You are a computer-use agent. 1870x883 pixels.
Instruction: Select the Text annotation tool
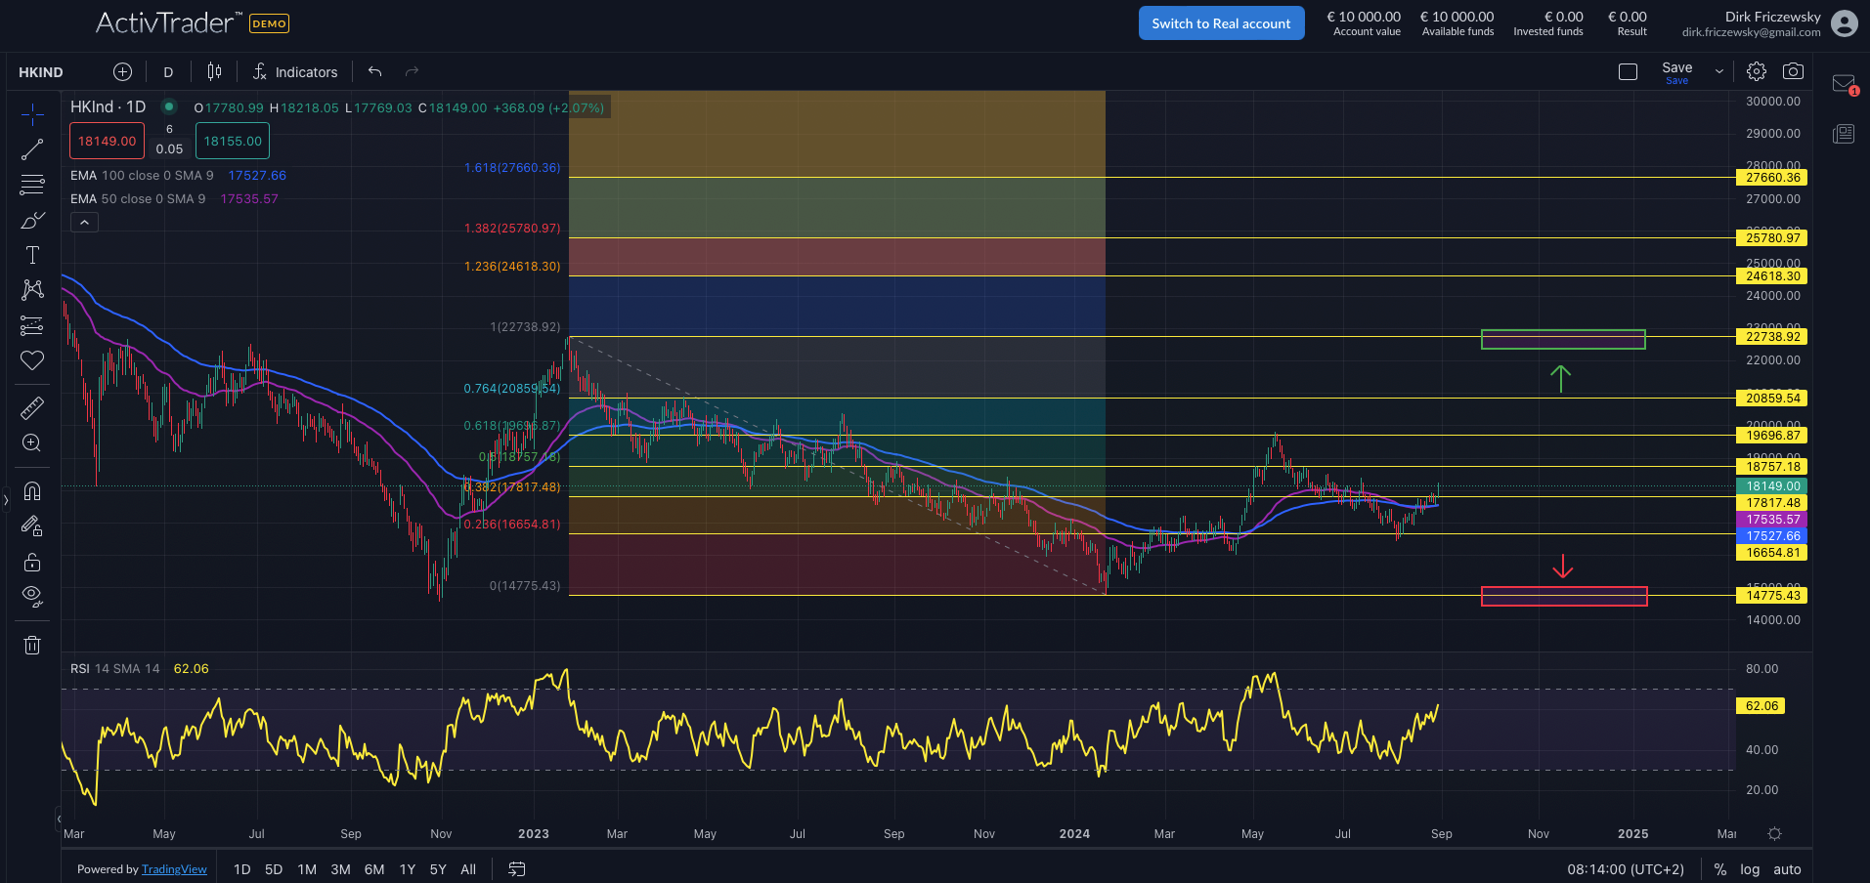click(x=32, y=255)
